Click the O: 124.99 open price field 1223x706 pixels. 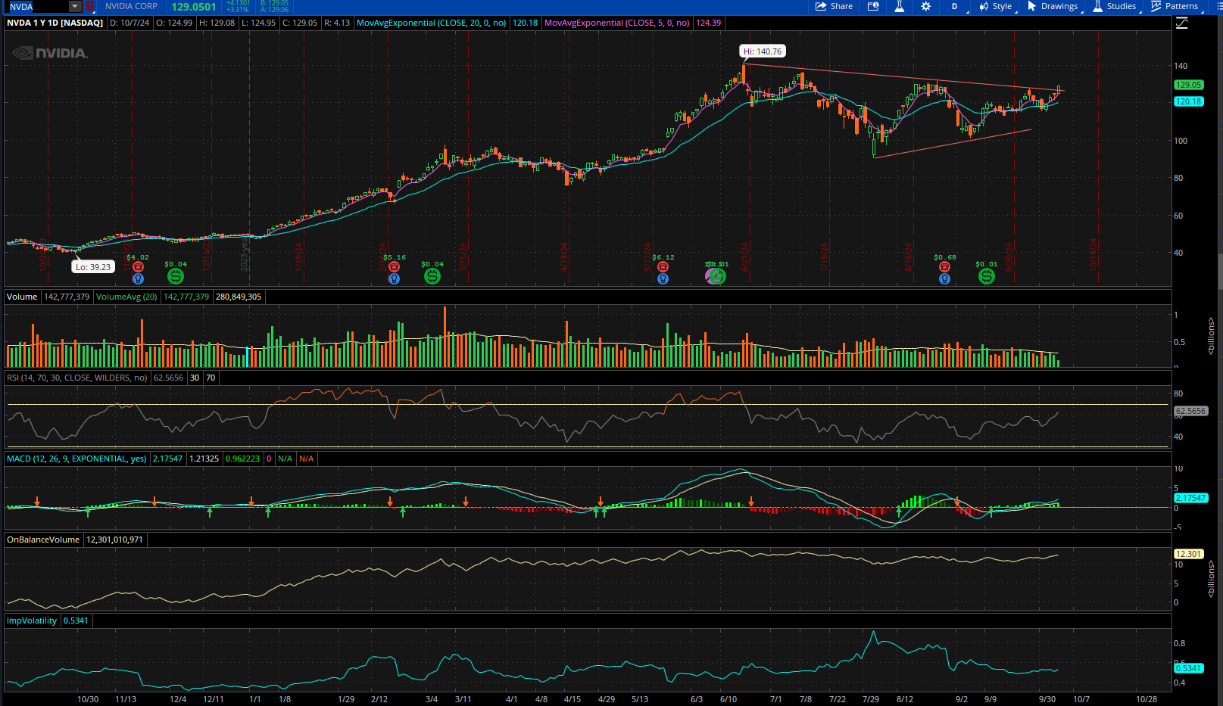coord(174,23)
